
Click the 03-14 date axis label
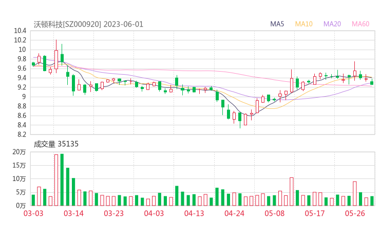[x=73, y=213]
